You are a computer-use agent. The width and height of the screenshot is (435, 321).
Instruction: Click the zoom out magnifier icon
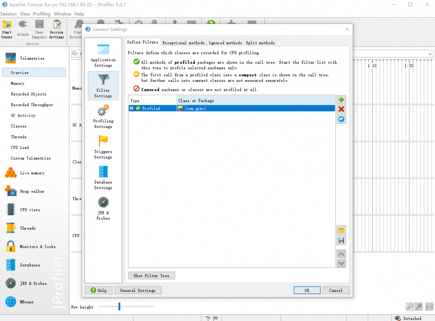pos(419,307)
